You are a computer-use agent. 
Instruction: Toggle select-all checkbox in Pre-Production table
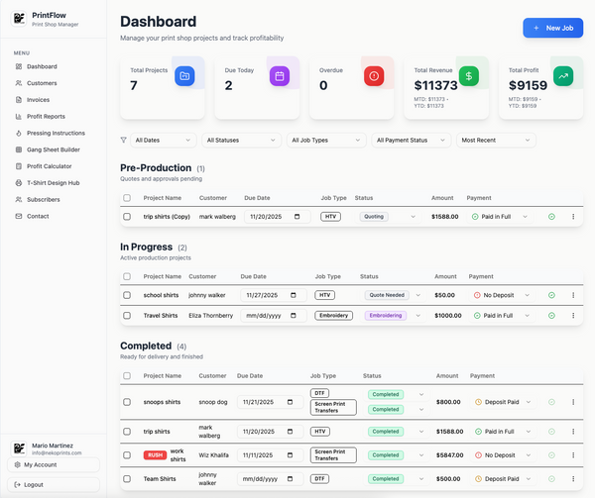pyautogui.click(x=126, y=198)
